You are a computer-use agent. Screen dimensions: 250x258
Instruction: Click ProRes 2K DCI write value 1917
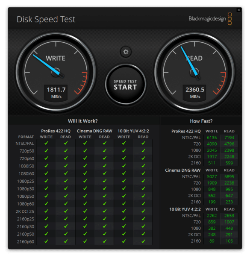point(212,157)
